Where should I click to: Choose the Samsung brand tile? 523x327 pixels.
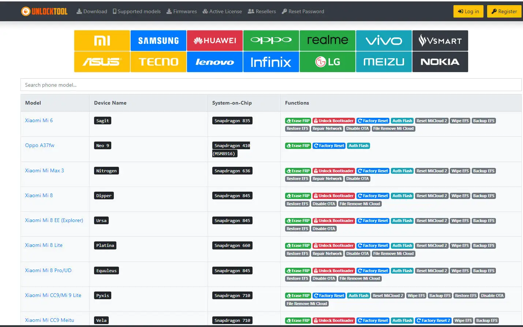158,41
